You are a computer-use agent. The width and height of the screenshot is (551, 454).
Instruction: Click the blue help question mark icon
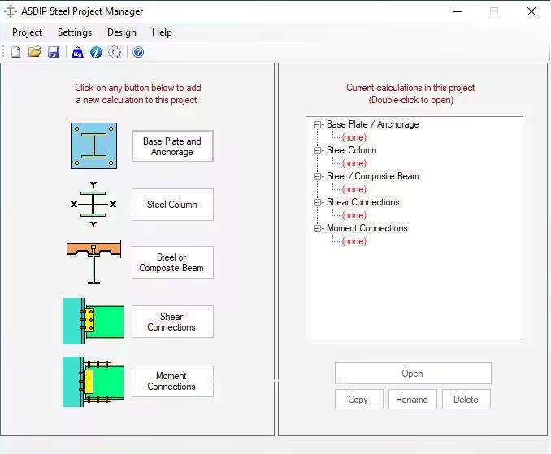(138, 52)
